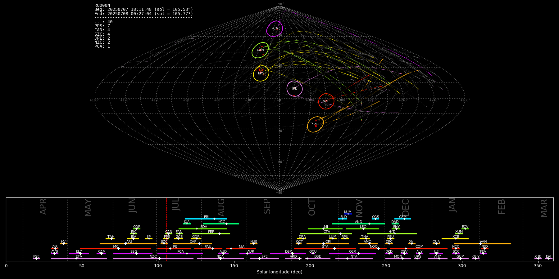
Task: Click the '250' tick on solar longitude axis
Action: click(386, 266)
